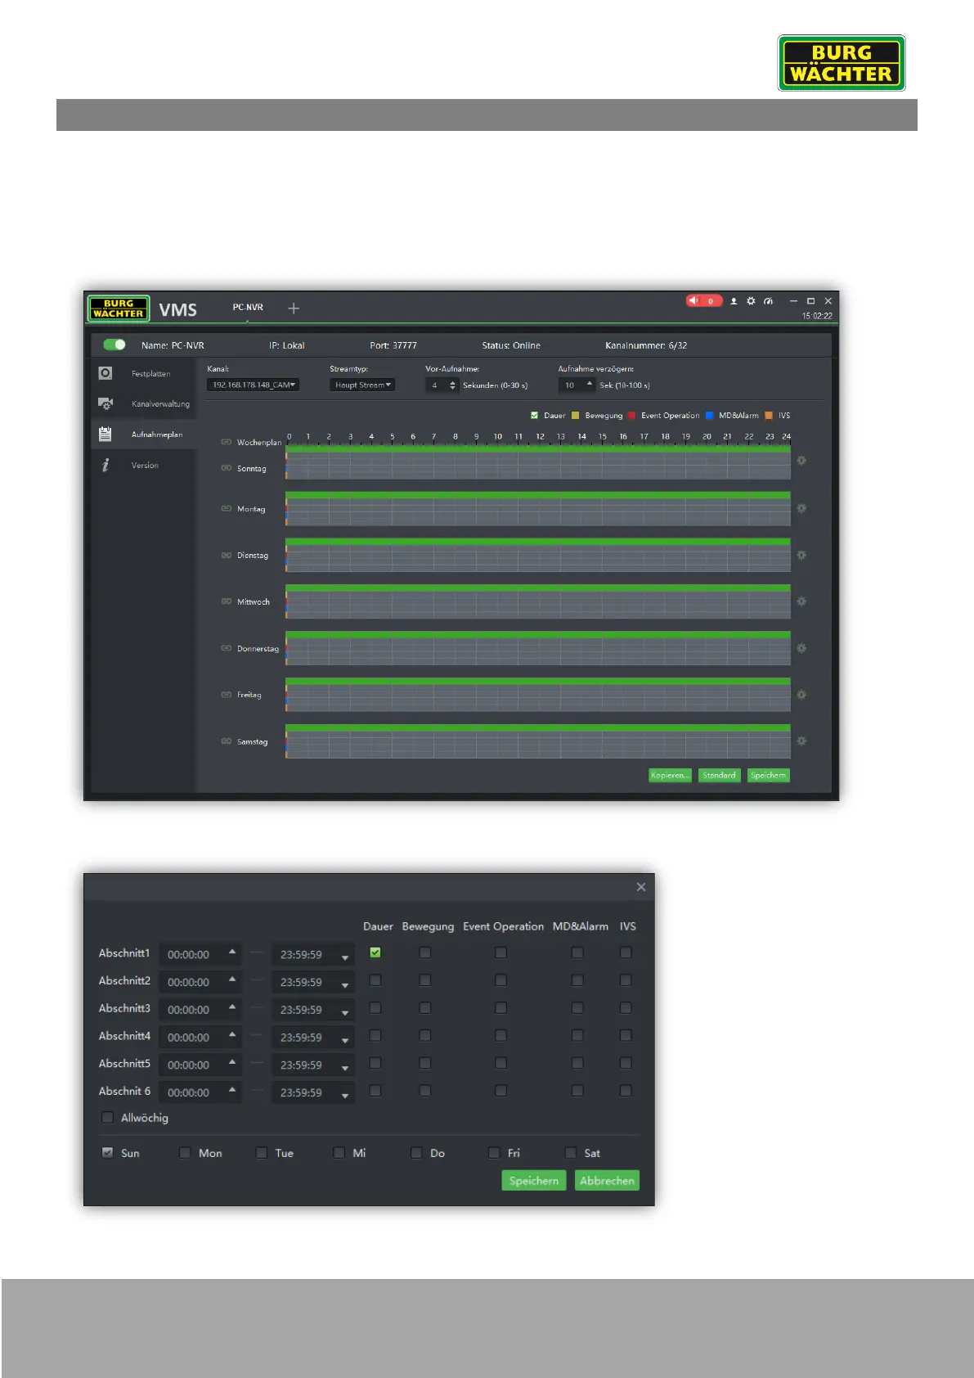The image size is (974, 1378).
Task: Tick the Mon day checkbox
Action: (185, 1153)
